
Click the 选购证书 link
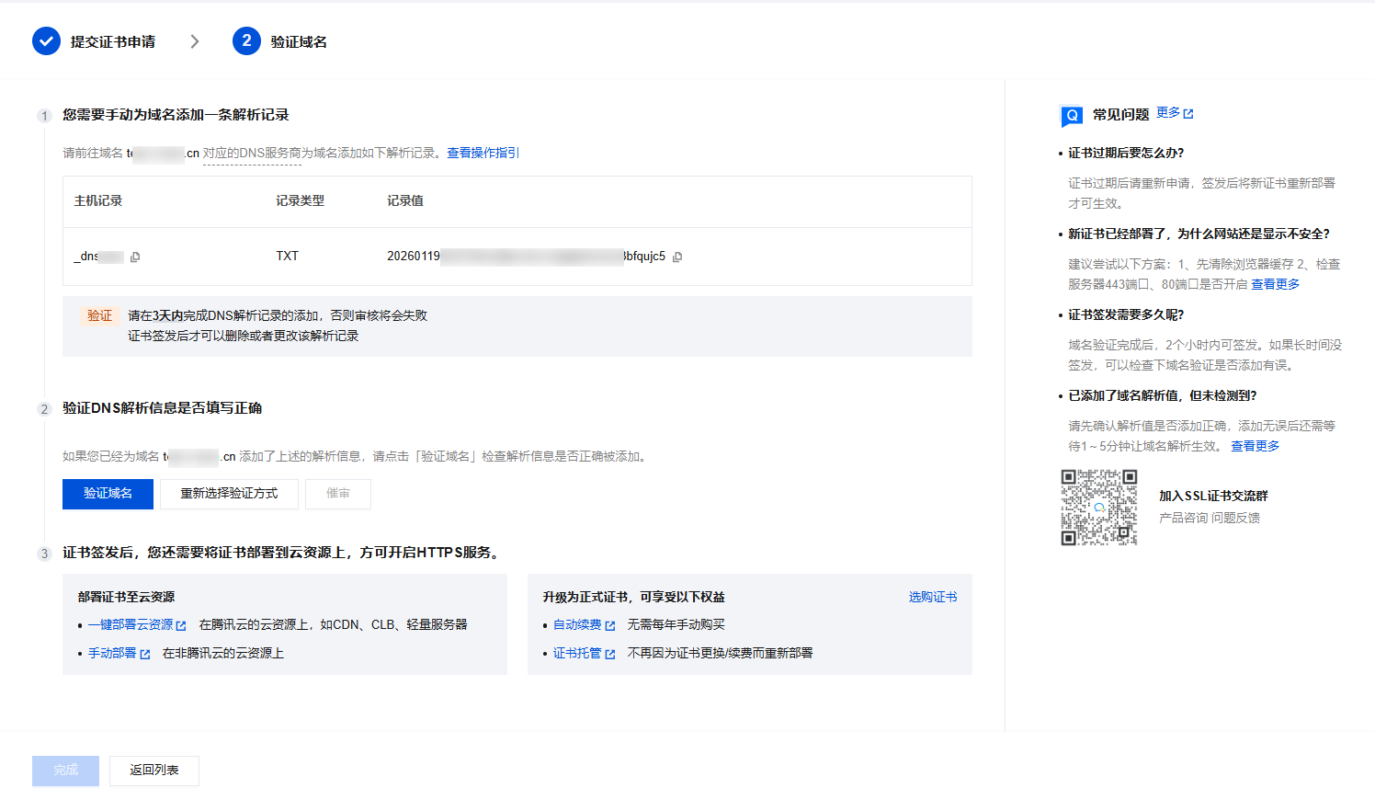(933, 598)
